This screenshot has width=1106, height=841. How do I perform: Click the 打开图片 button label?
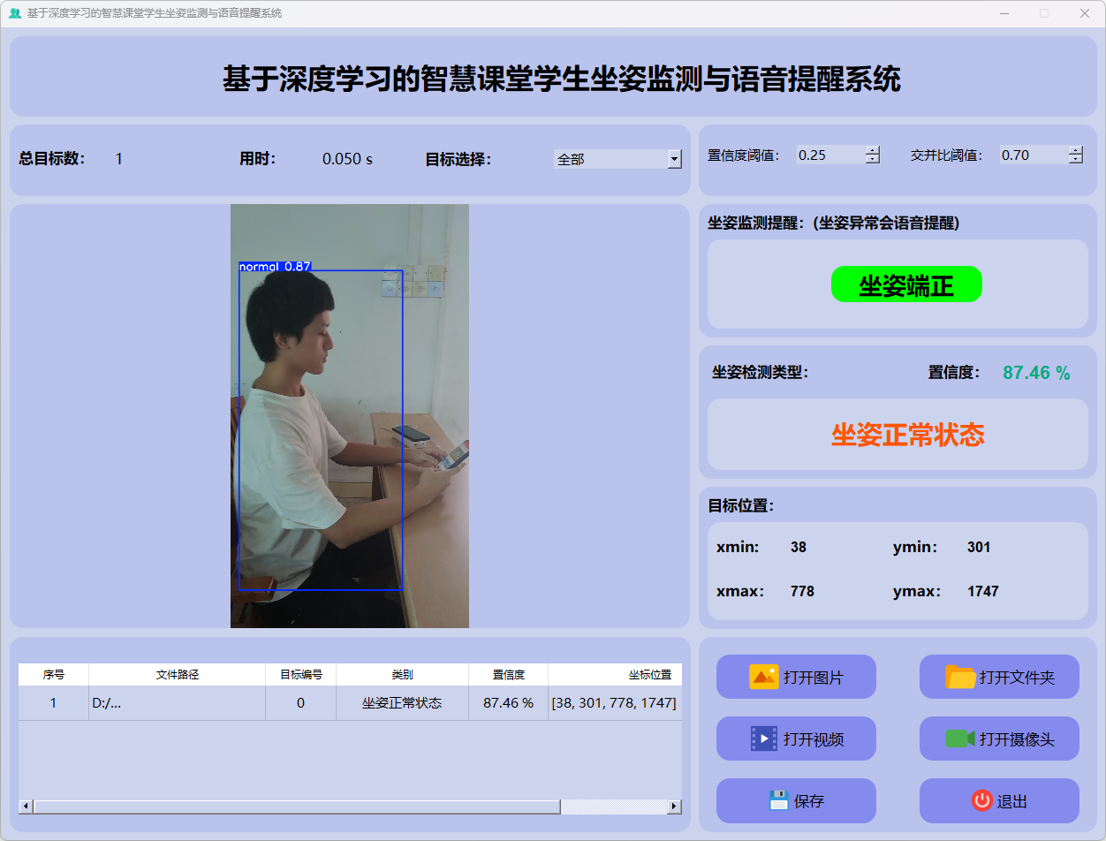click(x=814, y=678)
